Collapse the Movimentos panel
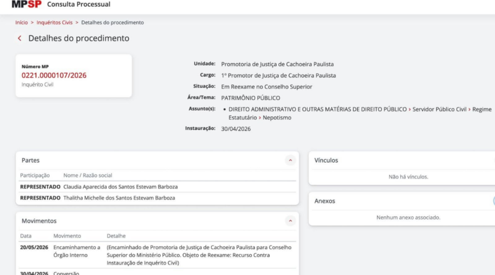 (290, 221)
